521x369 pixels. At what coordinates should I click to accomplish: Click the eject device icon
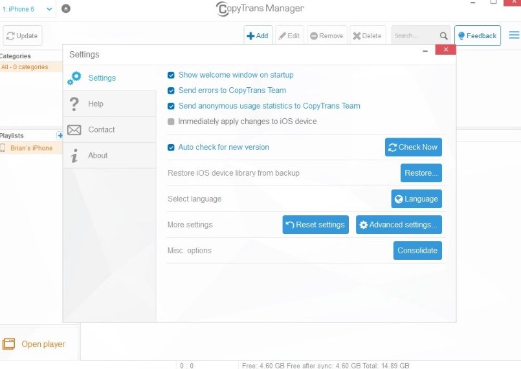[x=67, y=9]
